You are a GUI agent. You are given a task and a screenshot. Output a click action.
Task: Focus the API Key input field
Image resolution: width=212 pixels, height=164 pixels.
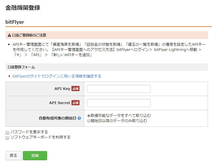click(x=119, y=89)
